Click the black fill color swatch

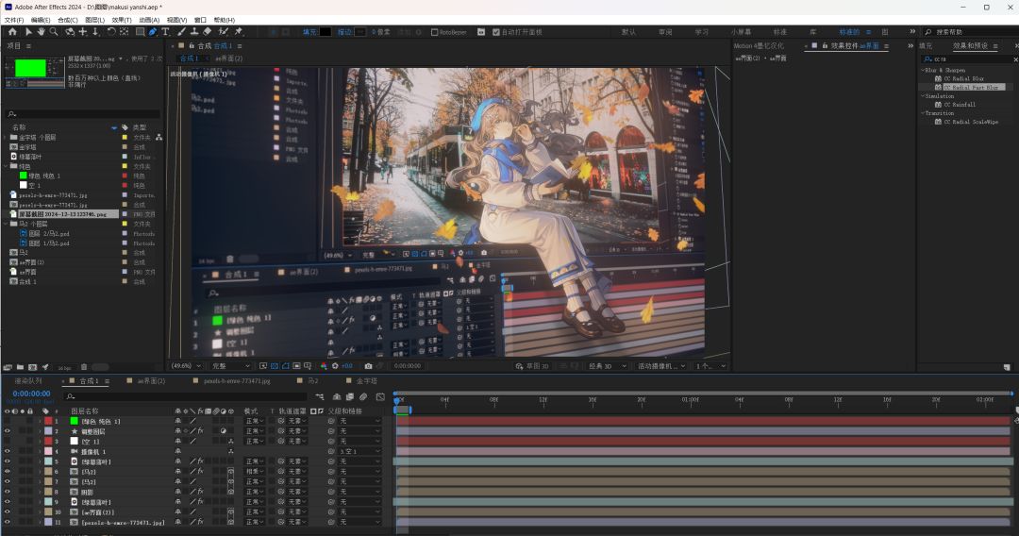[326, 32]
